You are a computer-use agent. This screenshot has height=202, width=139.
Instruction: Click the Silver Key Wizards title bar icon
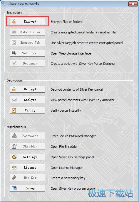(4, 4)
